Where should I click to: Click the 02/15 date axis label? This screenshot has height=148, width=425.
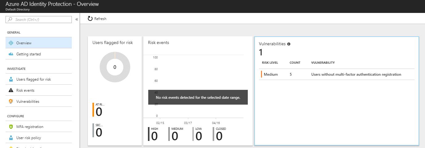pos(160,123)
